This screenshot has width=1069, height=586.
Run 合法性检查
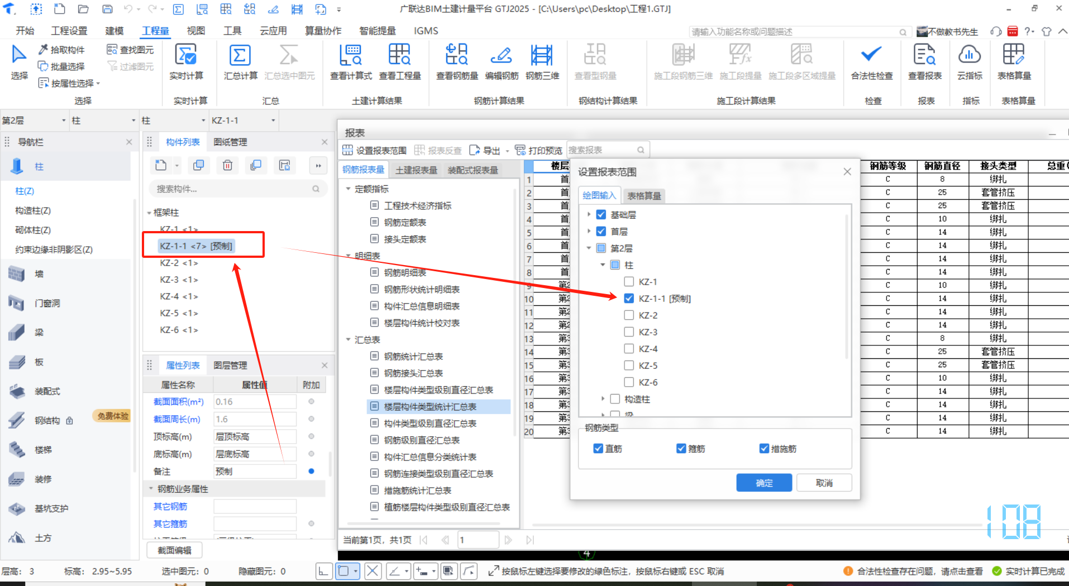click(871, 62)
